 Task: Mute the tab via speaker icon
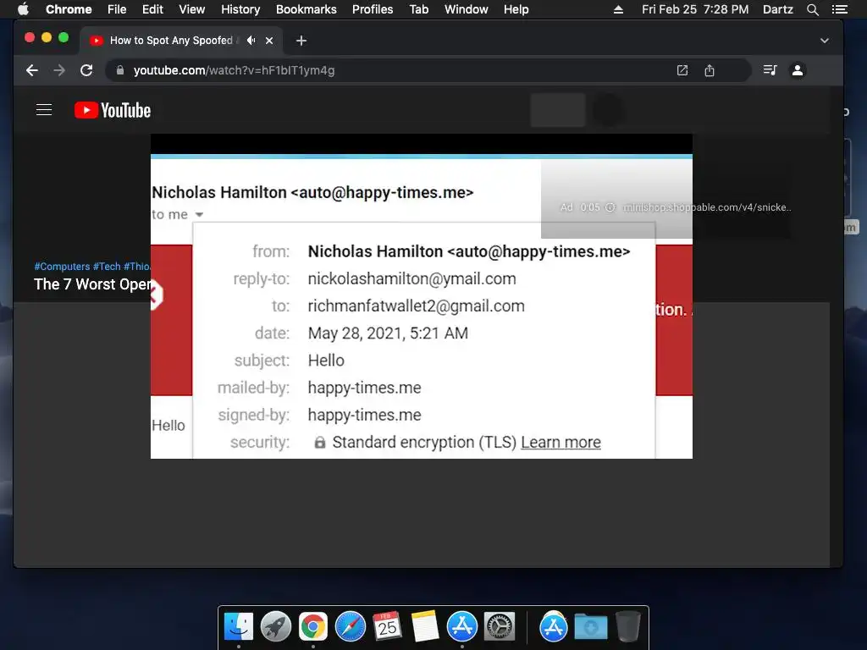[251, 41]
